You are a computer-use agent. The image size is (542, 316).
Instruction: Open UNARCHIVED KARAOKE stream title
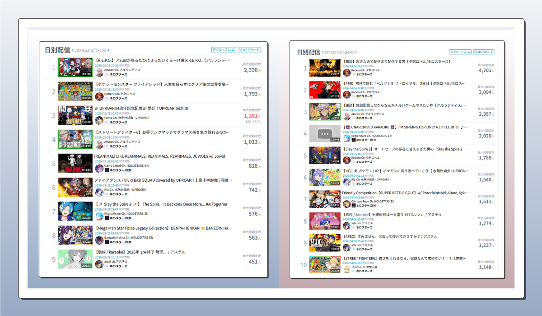[x=405, y=127]
